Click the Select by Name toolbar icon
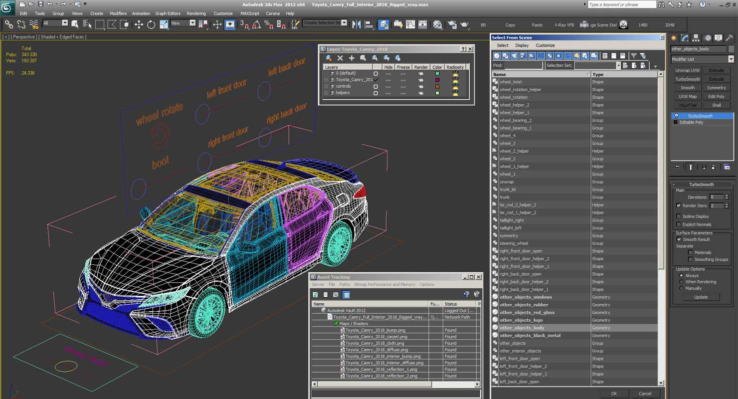Image resolution: width=738 pixels, height=399 pixels. click(87, 24)
